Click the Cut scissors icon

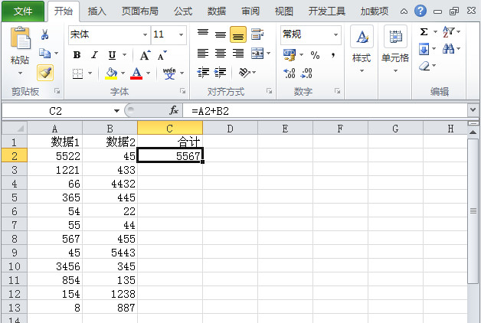pos(44,34)
